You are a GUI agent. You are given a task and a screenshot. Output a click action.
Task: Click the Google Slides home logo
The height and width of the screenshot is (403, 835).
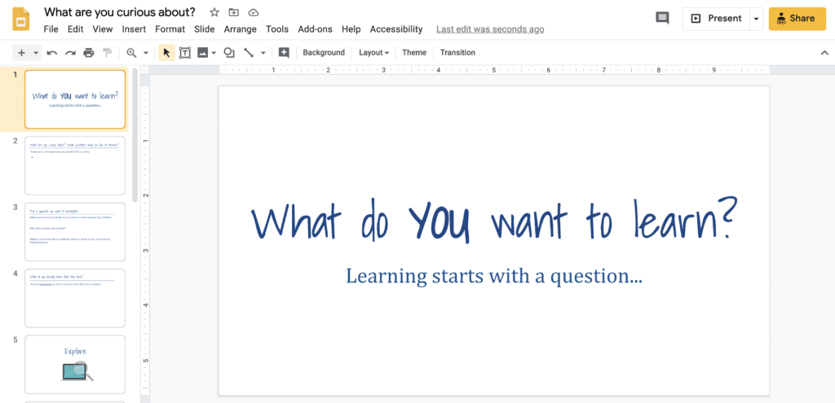pos(20,19)
